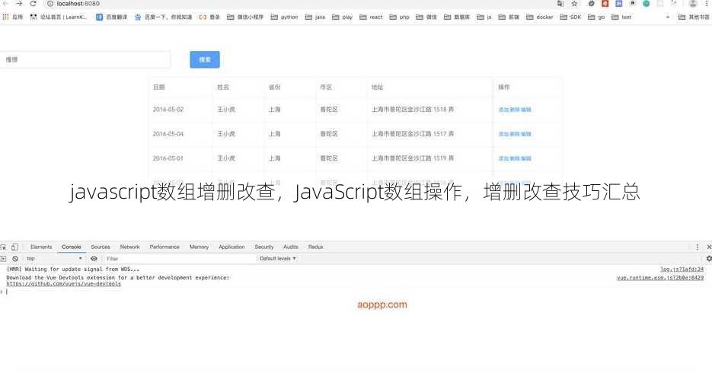Open the blue extension icon in the toolbar

pyautogui.click(x=618, y=4)
